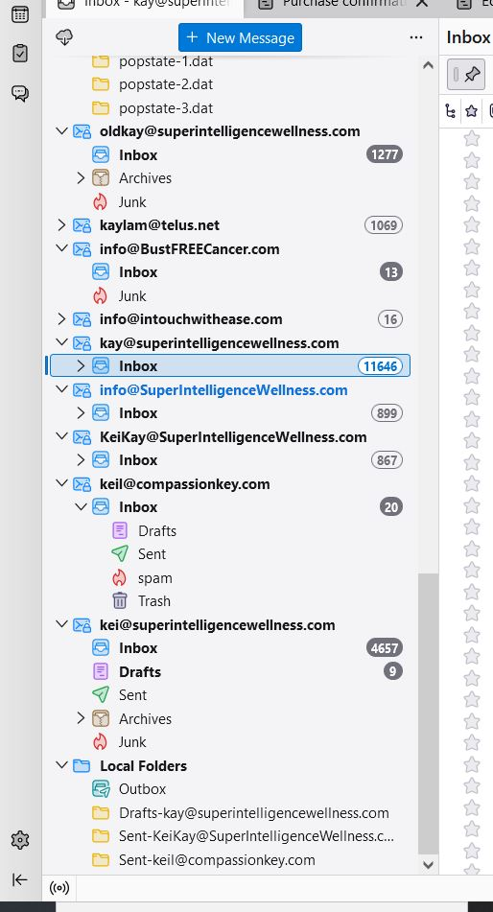Open the Chat speech-bubble icon
The height and width of the screenshot is (912, 493).
[x=20, y=92]
